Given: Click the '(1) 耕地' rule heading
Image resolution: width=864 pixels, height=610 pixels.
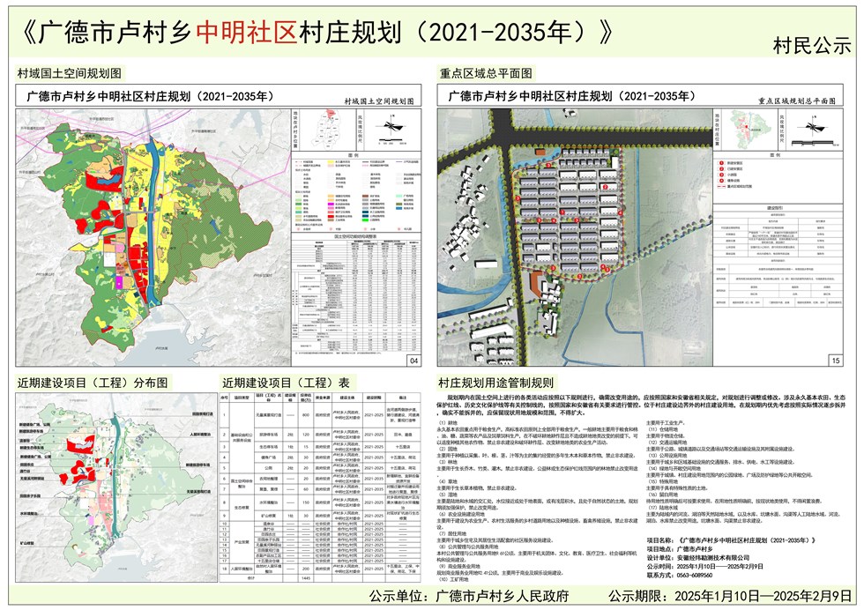Looking at the screenshot, I should tap(448, 422).
